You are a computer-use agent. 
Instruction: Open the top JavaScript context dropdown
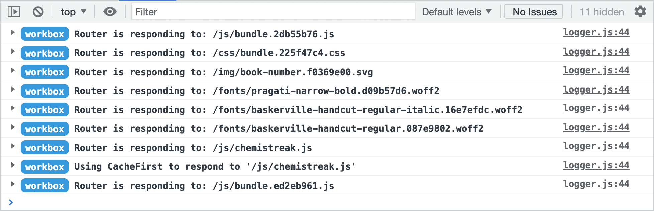[73, 12]
